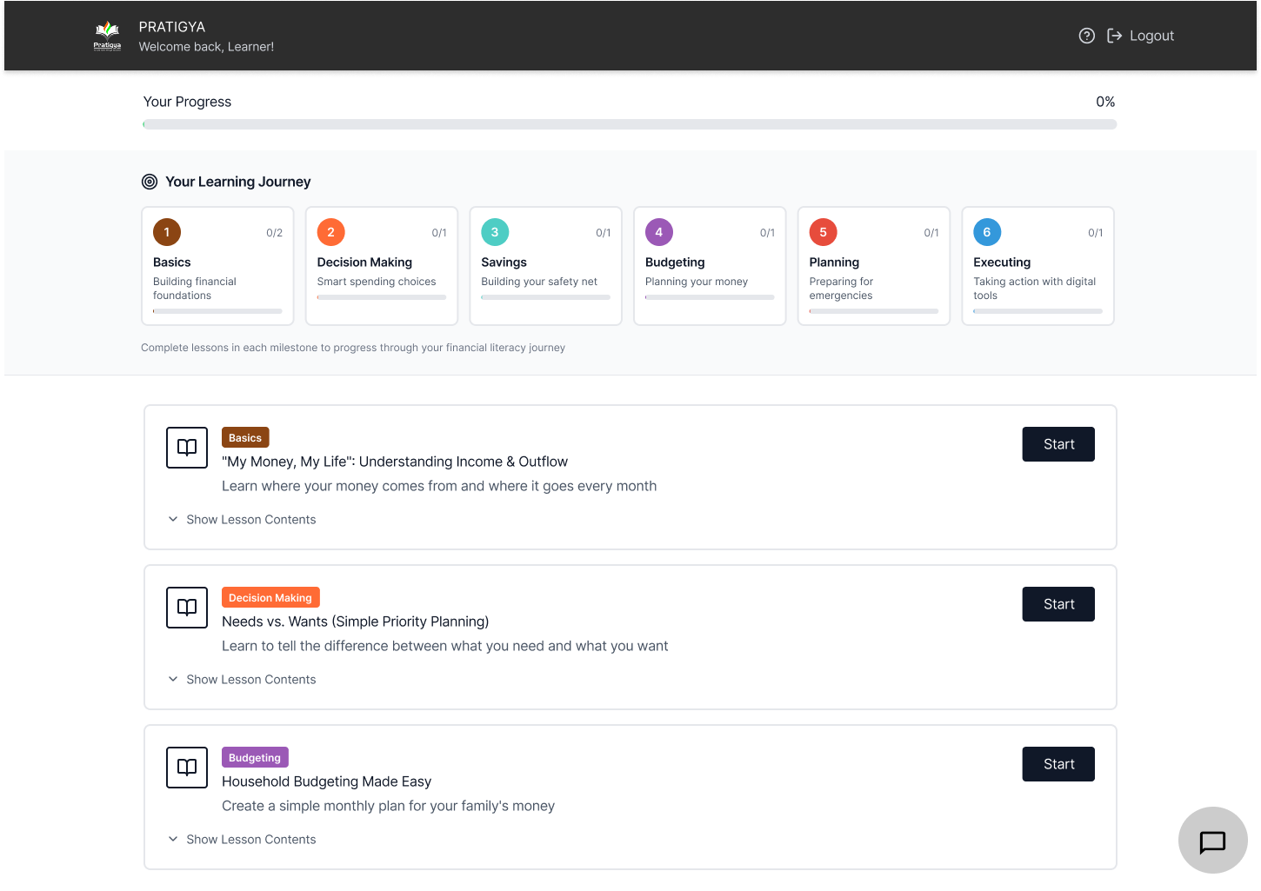Select milestone number 1 brown circle

(x=167, y=232)
